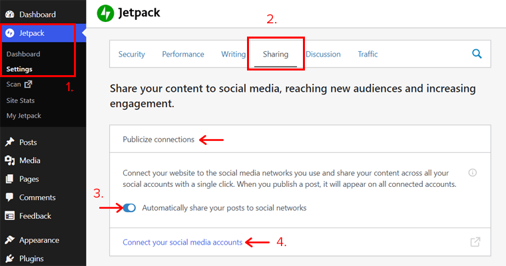
Task: Click the Connect your website description paragraph
Action: pos(290,179)
